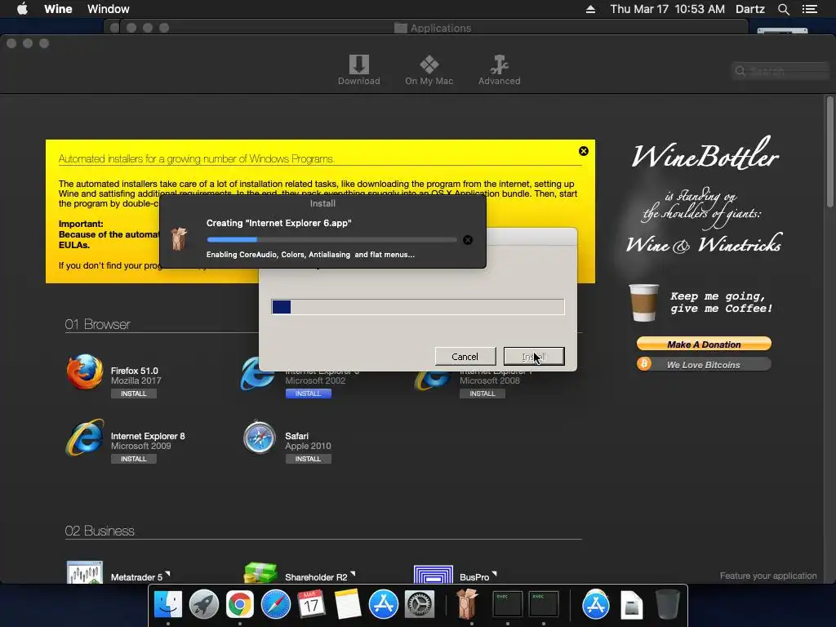Open System Preferences from the Dock
Viewport: 836px width, 627px height.
(420, 605)
